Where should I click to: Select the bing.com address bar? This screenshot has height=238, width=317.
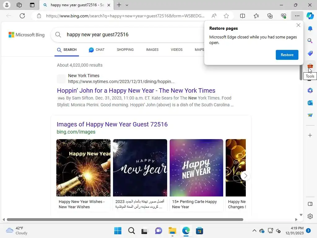tap(125, 16)
